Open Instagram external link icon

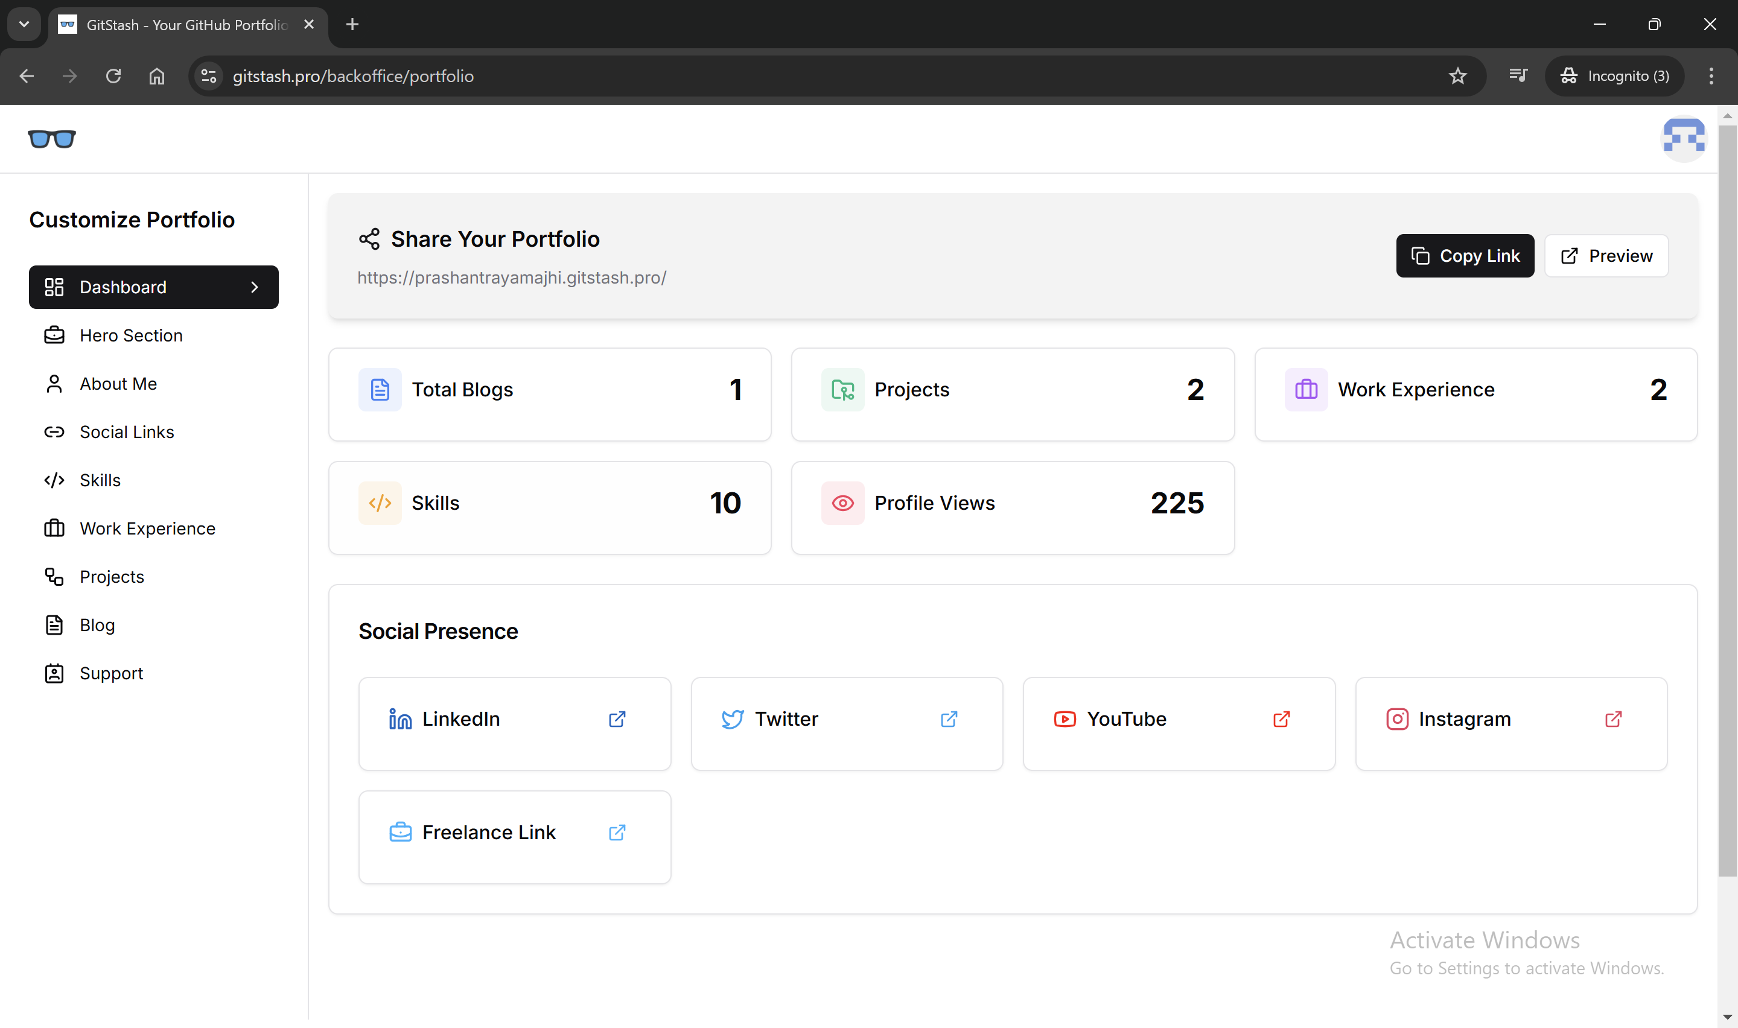1612,719
